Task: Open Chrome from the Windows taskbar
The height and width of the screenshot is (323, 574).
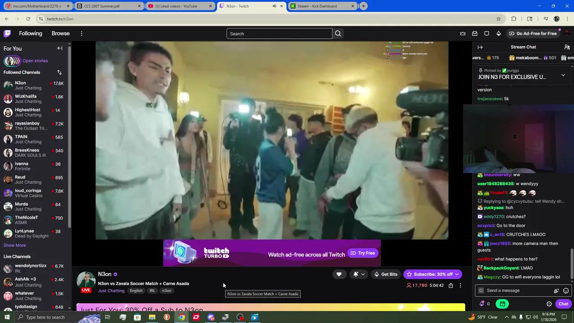Action: [181, 317]
